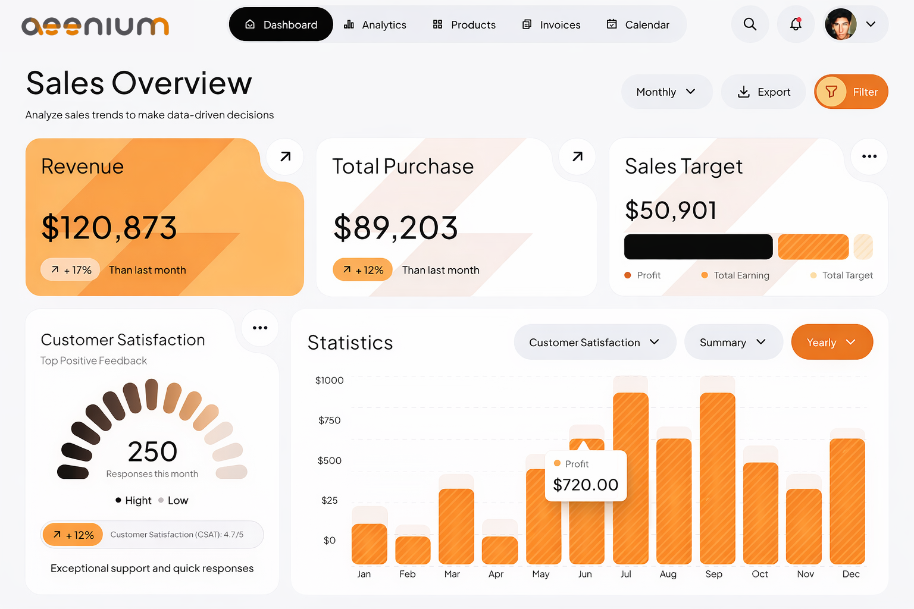Expand the Summary dropdown in Statistics

click(x=733, y=342)
